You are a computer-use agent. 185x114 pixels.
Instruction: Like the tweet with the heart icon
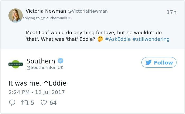[x=44, y=103]
